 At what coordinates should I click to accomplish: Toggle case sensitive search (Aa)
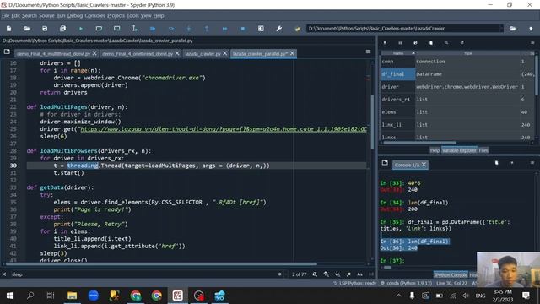coord(360,274)
